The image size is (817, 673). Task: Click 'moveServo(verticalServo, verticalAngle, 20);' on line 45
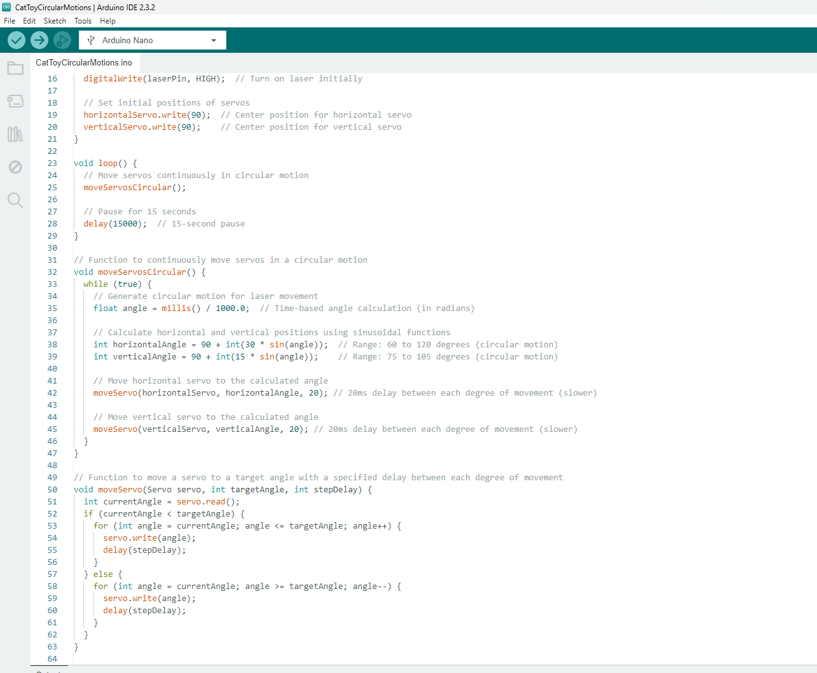click(201, 429)
